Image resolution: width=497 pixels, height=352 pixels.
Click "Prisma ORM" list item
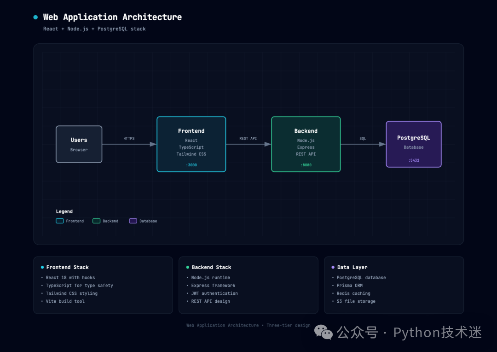click(x=350, y=285)
